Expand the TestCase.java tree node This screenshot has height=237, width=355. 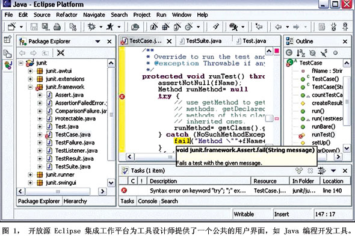point(40,135)
